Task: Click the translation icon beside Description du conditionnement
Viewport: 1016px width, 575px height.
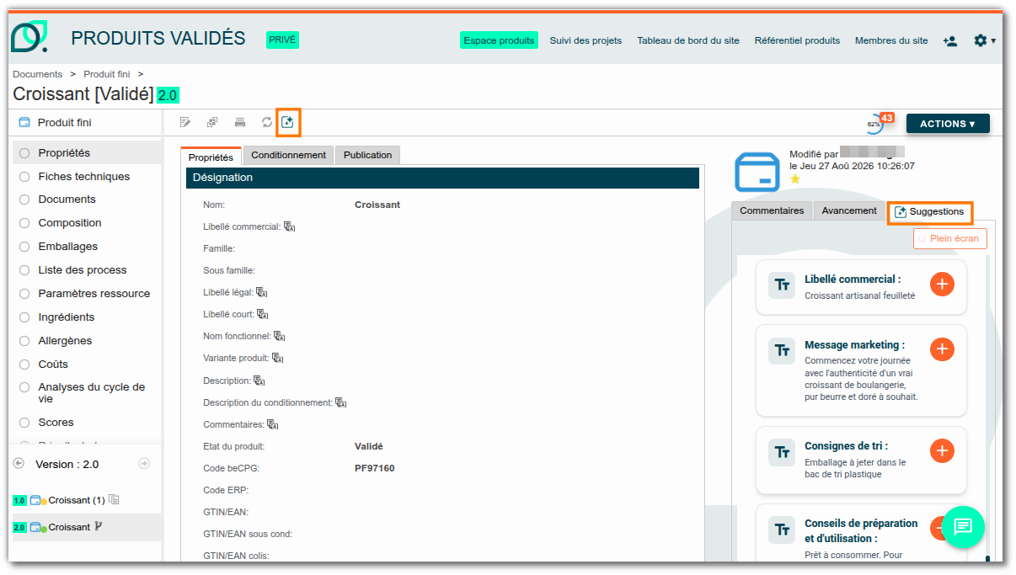Action: (340, 402)
